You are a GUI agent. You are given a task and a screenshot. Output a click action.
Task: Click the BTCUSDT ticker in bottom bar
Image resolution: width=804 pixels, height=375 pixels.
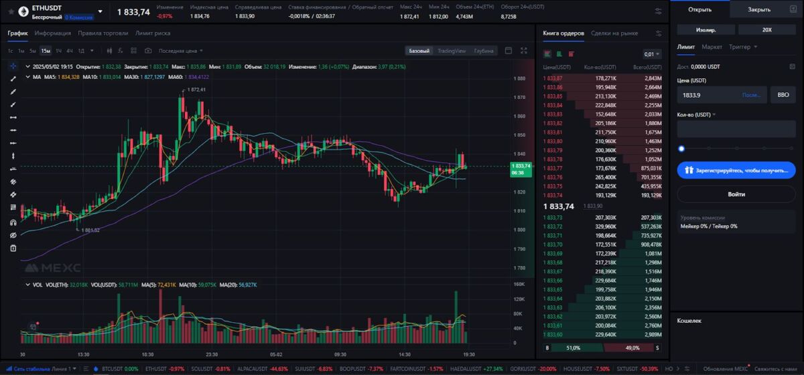120,369
